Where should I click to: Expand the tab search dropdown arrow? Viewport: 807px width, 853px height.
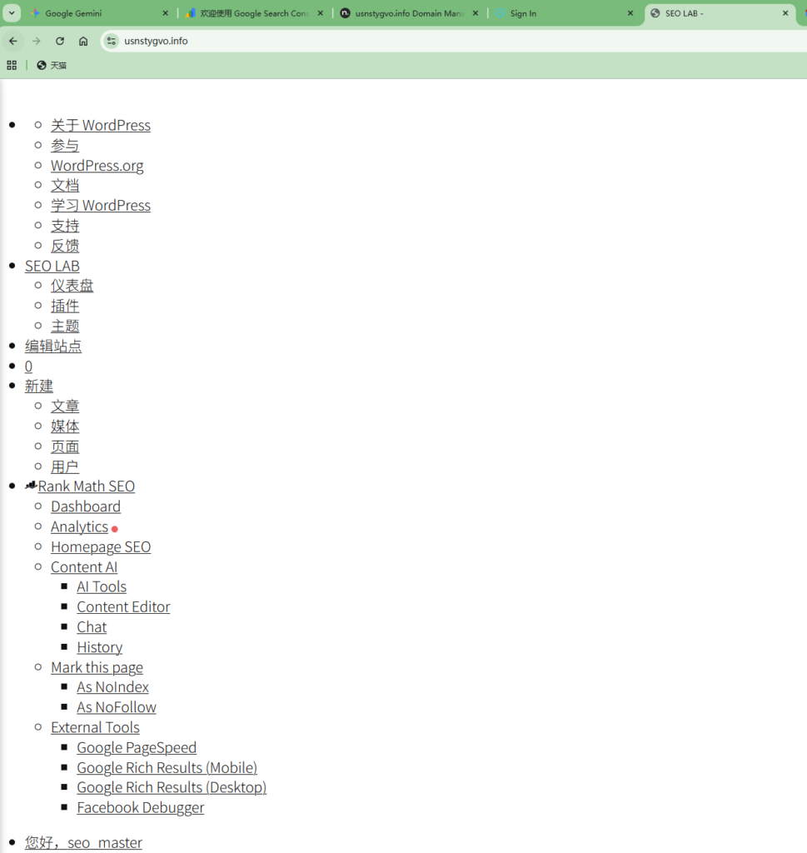coord(12,13)
